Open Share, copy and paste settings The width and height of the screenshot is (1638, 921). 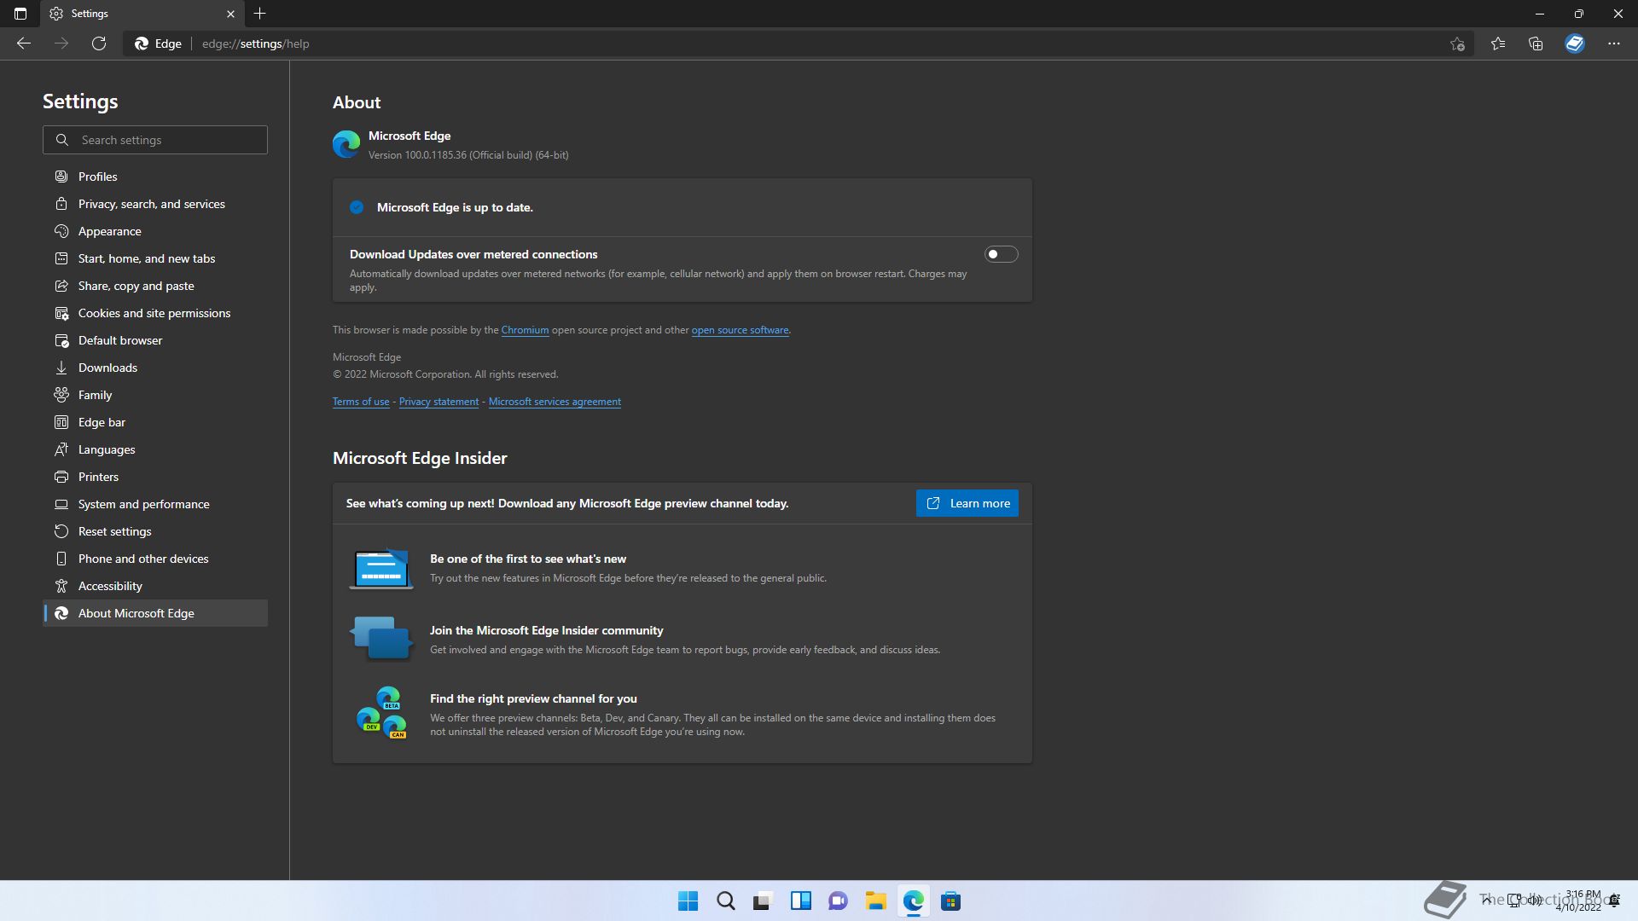(155, 286)
